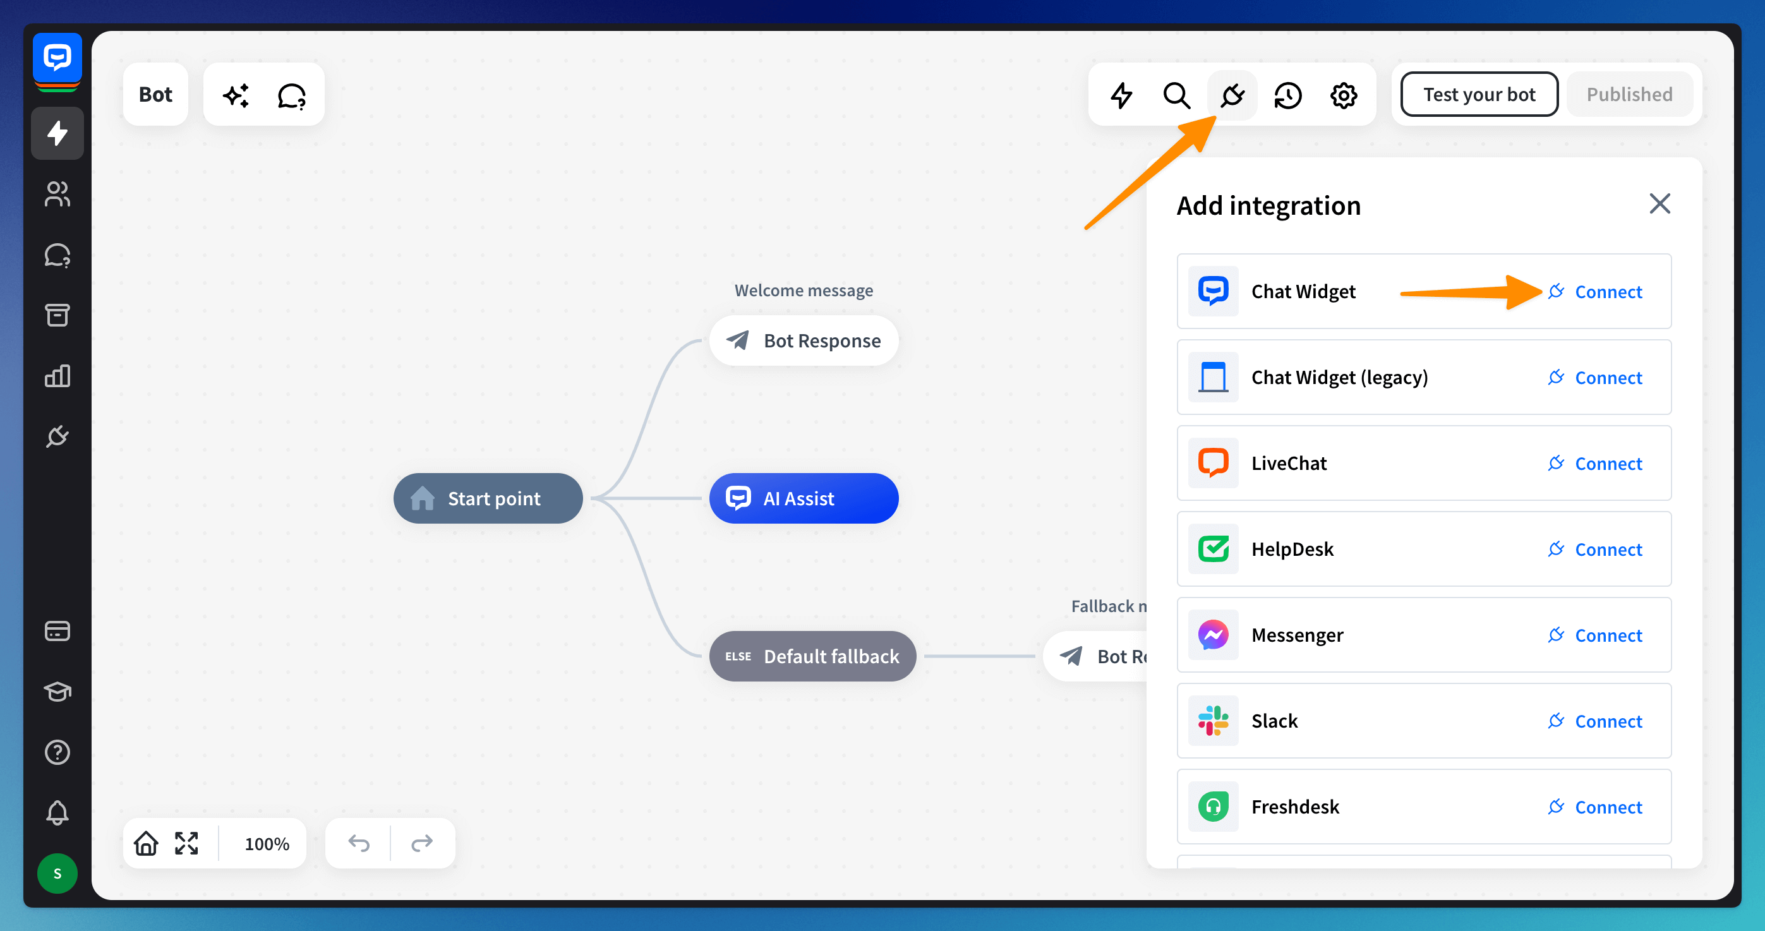
Task: Click the undo arrow button
Action: [x=358, y=843]
